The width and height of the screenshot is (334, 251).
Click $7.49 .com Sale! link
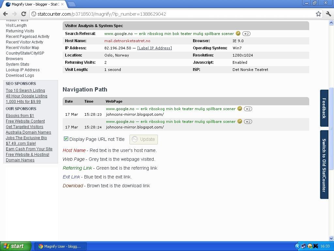tap(21, 143)
